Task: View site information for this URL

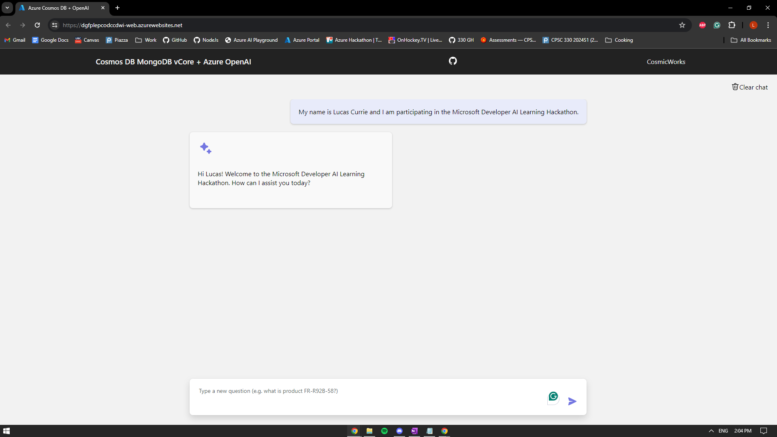Action: pyautogui.click(x=55, y=25)
